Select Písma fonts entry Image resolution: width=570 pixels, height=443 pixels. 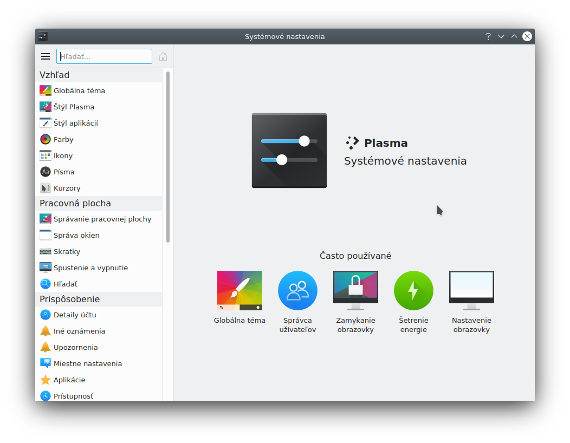coord(99,172)
